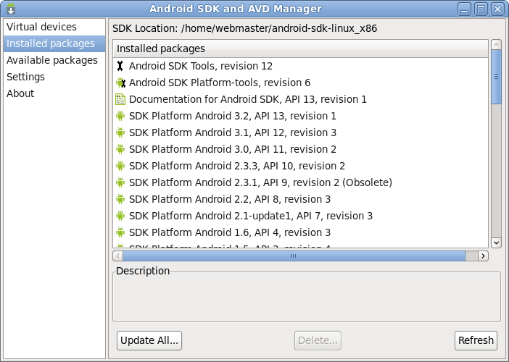Click the horizontal scrollbar right arrow
The width and height of the screenshot is (509, 362).
point(483,256)
